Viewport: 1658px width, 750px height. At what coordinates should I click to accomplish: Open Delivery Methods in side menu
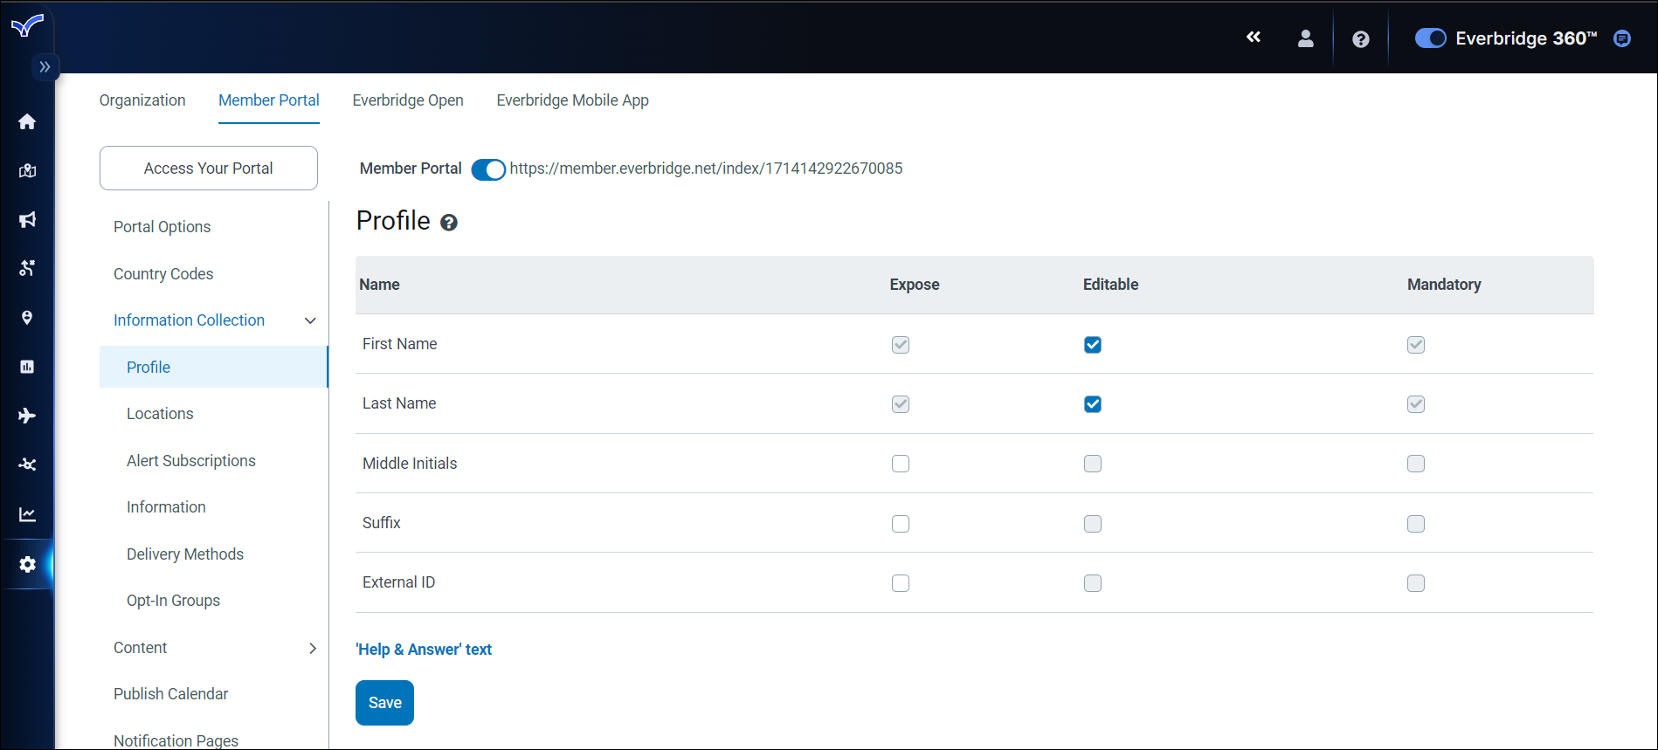click(185, 554)
